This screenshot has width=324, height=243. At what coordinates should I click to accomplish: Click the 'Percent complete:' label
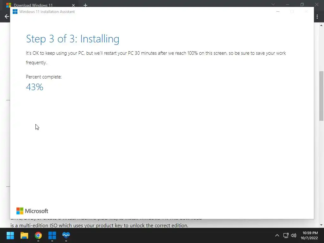point(44,77)
